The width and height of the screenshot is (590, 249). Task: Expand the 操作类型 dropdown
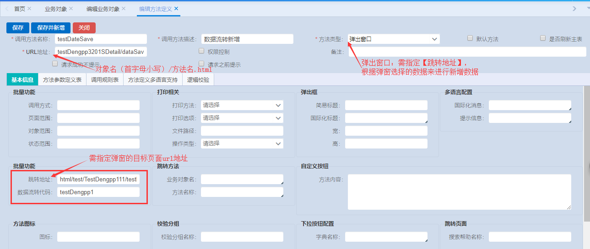pyautogui.click(x=242, y=143)
